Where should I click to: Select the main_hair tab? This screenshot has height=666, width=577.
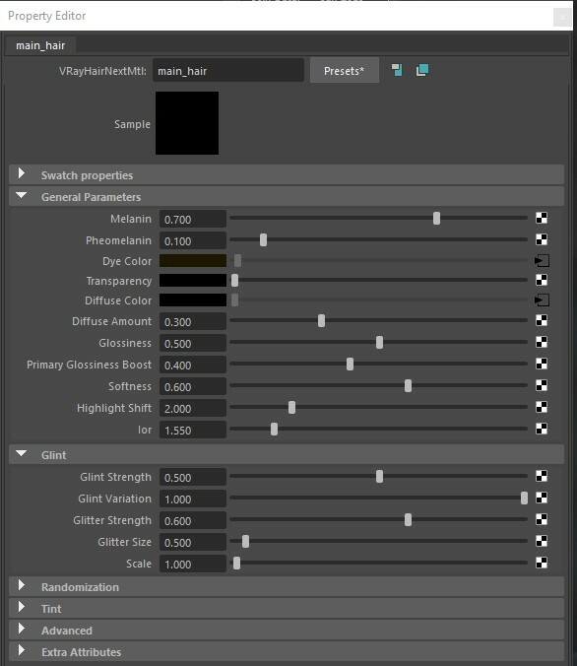(x=40, y=45)
